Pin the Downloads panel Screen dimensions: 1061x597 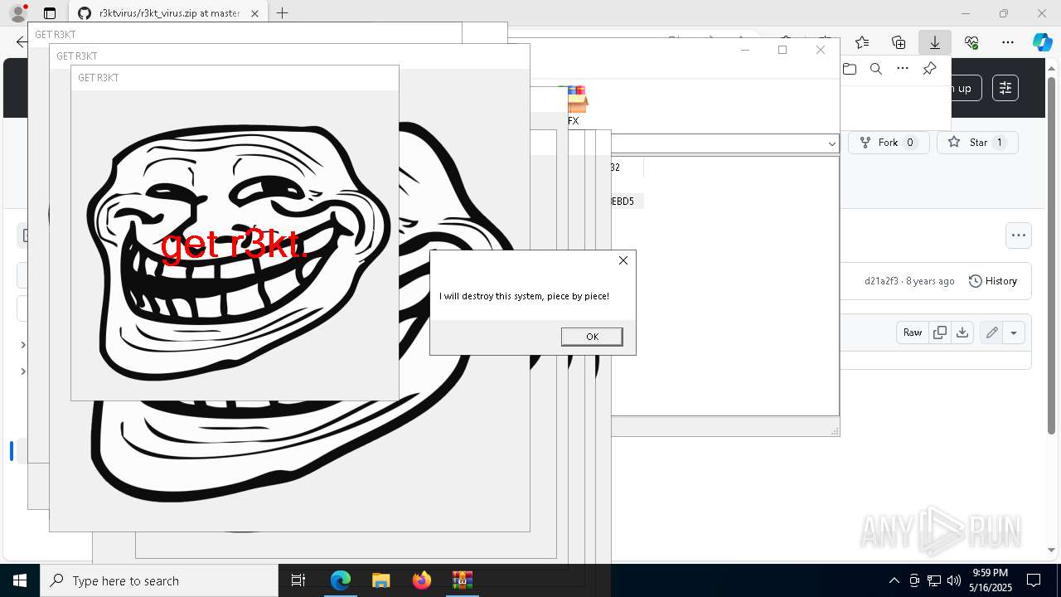pos(929,69)
